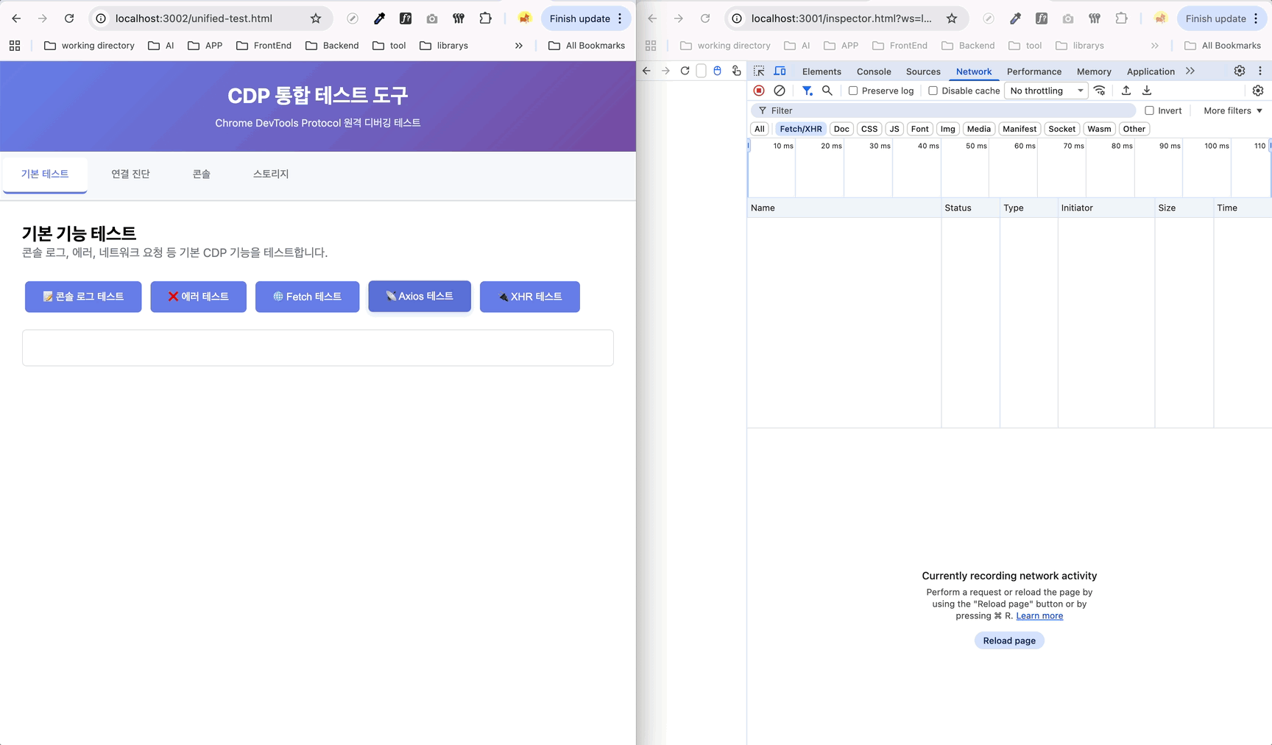Show more DevTools tabs chevron
The image size is (1272, 745).
[x=1190, y=71]
